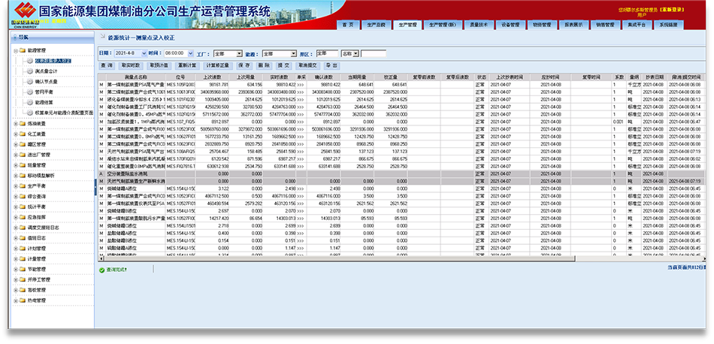Click the >>> icon in the 1012019.625 row
This screenshot has width=714, height=344.
pos(300,99)
